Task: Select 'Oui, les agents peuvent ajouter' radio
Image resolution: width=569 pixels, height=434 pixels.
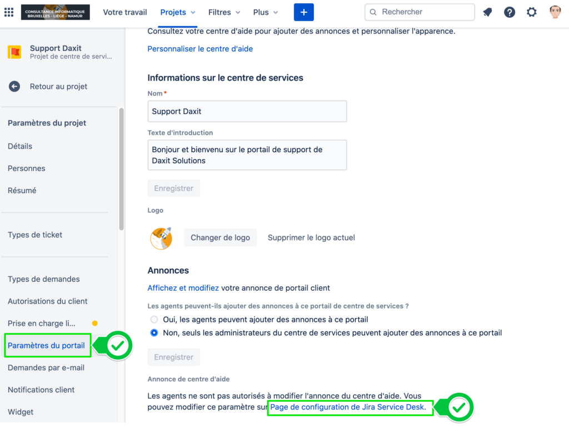Action: [x=154, y=320]
